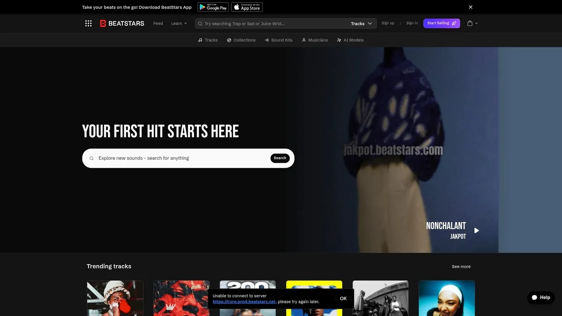
Task: Click the Google Play download badge
Action: 213,7
